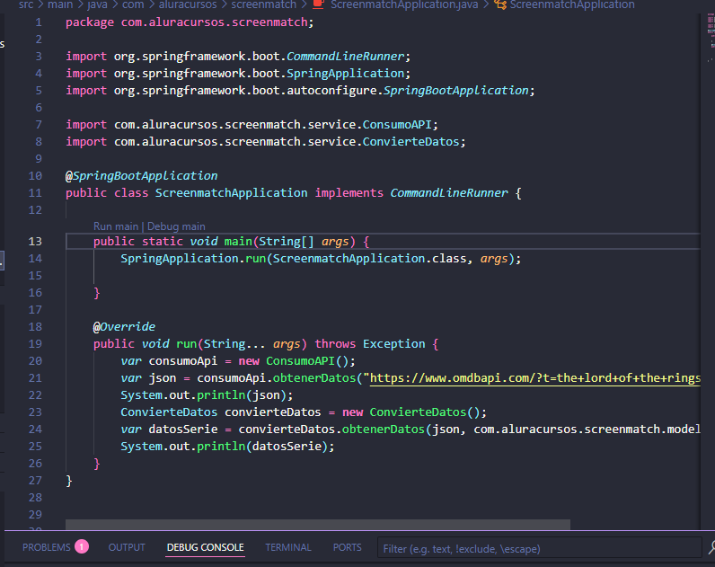Switch to the OUTPUT panel tab
The image size is (715, 567).
[127, 547]
